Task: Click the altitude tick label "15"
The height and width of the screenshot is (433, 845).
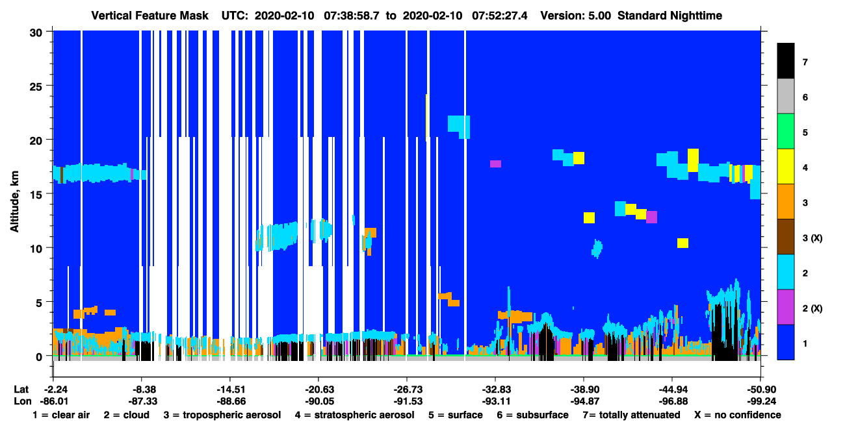Action: click(37, 194)
